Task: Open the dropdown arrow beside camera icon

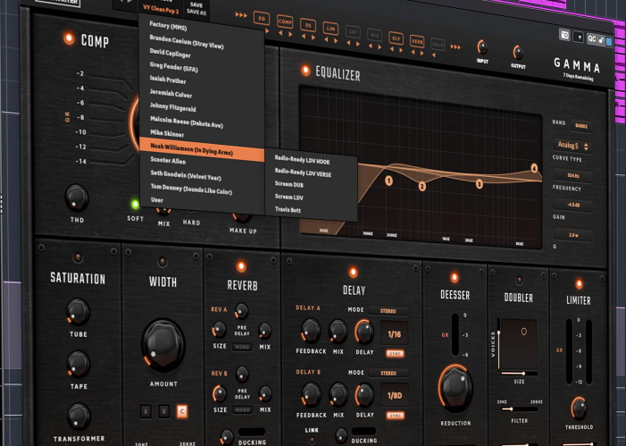Action: point(579,38)
